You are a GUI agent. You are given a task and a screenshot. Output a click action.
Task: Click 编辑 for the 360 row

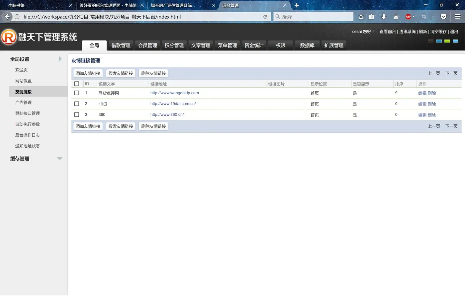(422, 115)
